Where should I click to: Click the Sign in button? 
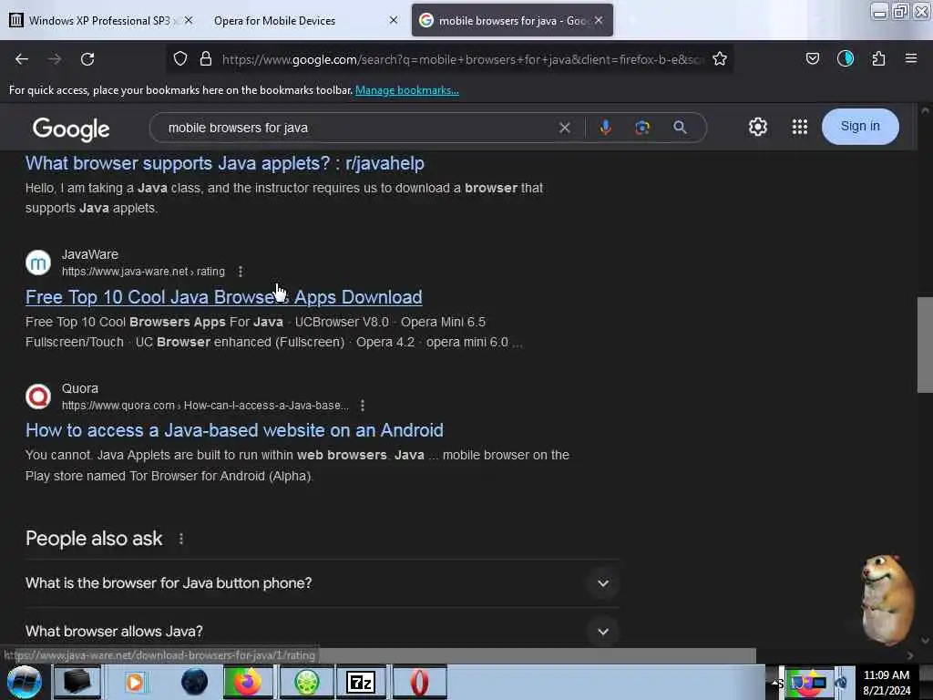pos(860,126)
